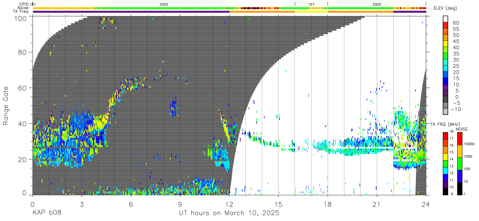Click the first CPID '3300' before 157
The image size is (479, 221).
(x=164, y=4)
